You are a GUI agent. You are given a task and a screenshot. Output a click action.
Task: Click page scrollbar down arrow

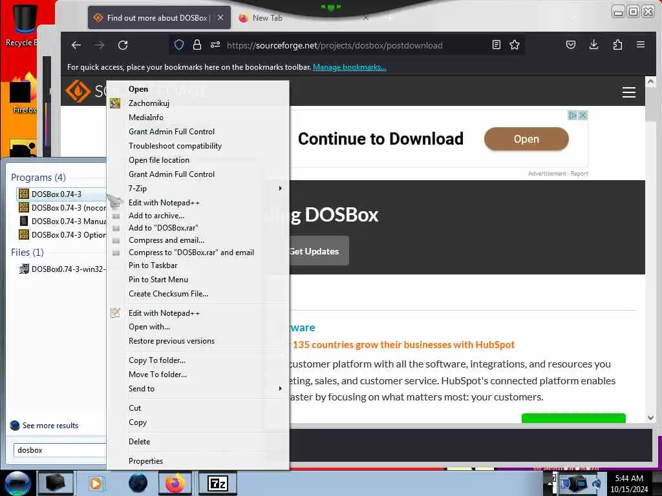pyautogui.click(x=650, y=418)
